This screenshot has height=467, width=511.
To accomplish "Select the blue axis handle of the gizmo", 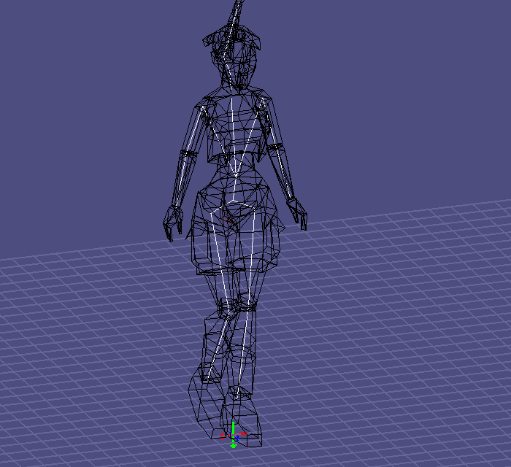I will click(237, 439).
